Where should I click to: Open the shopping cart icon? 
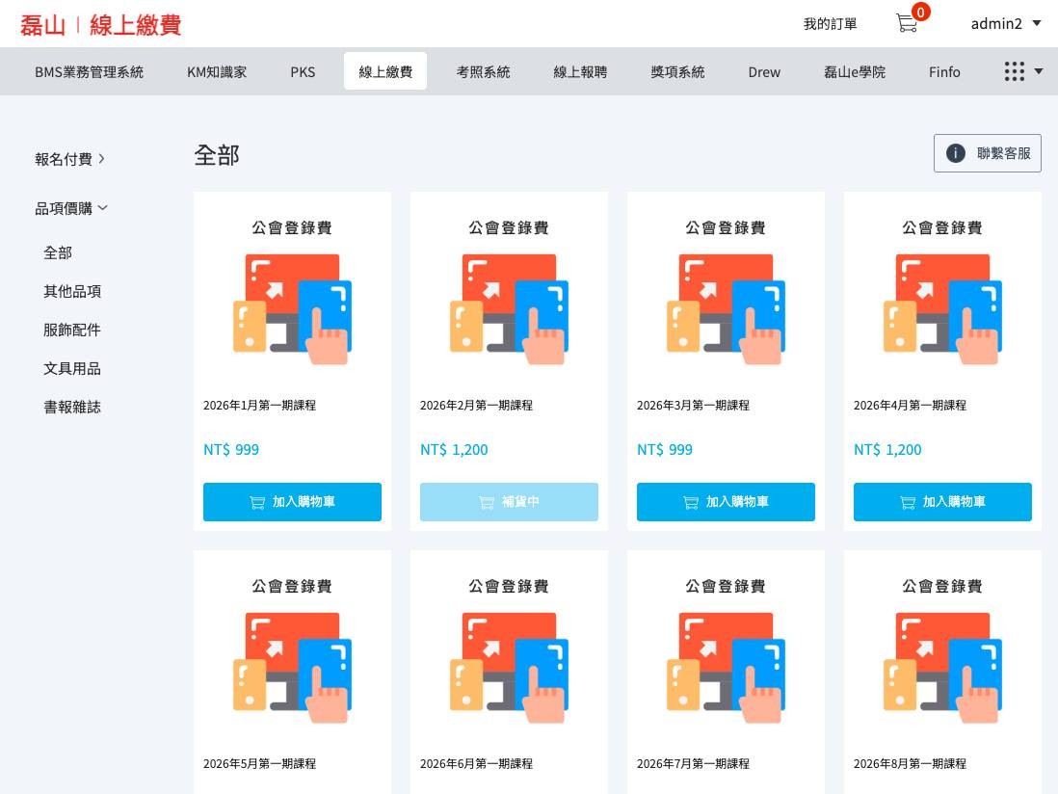click(907, 23)
